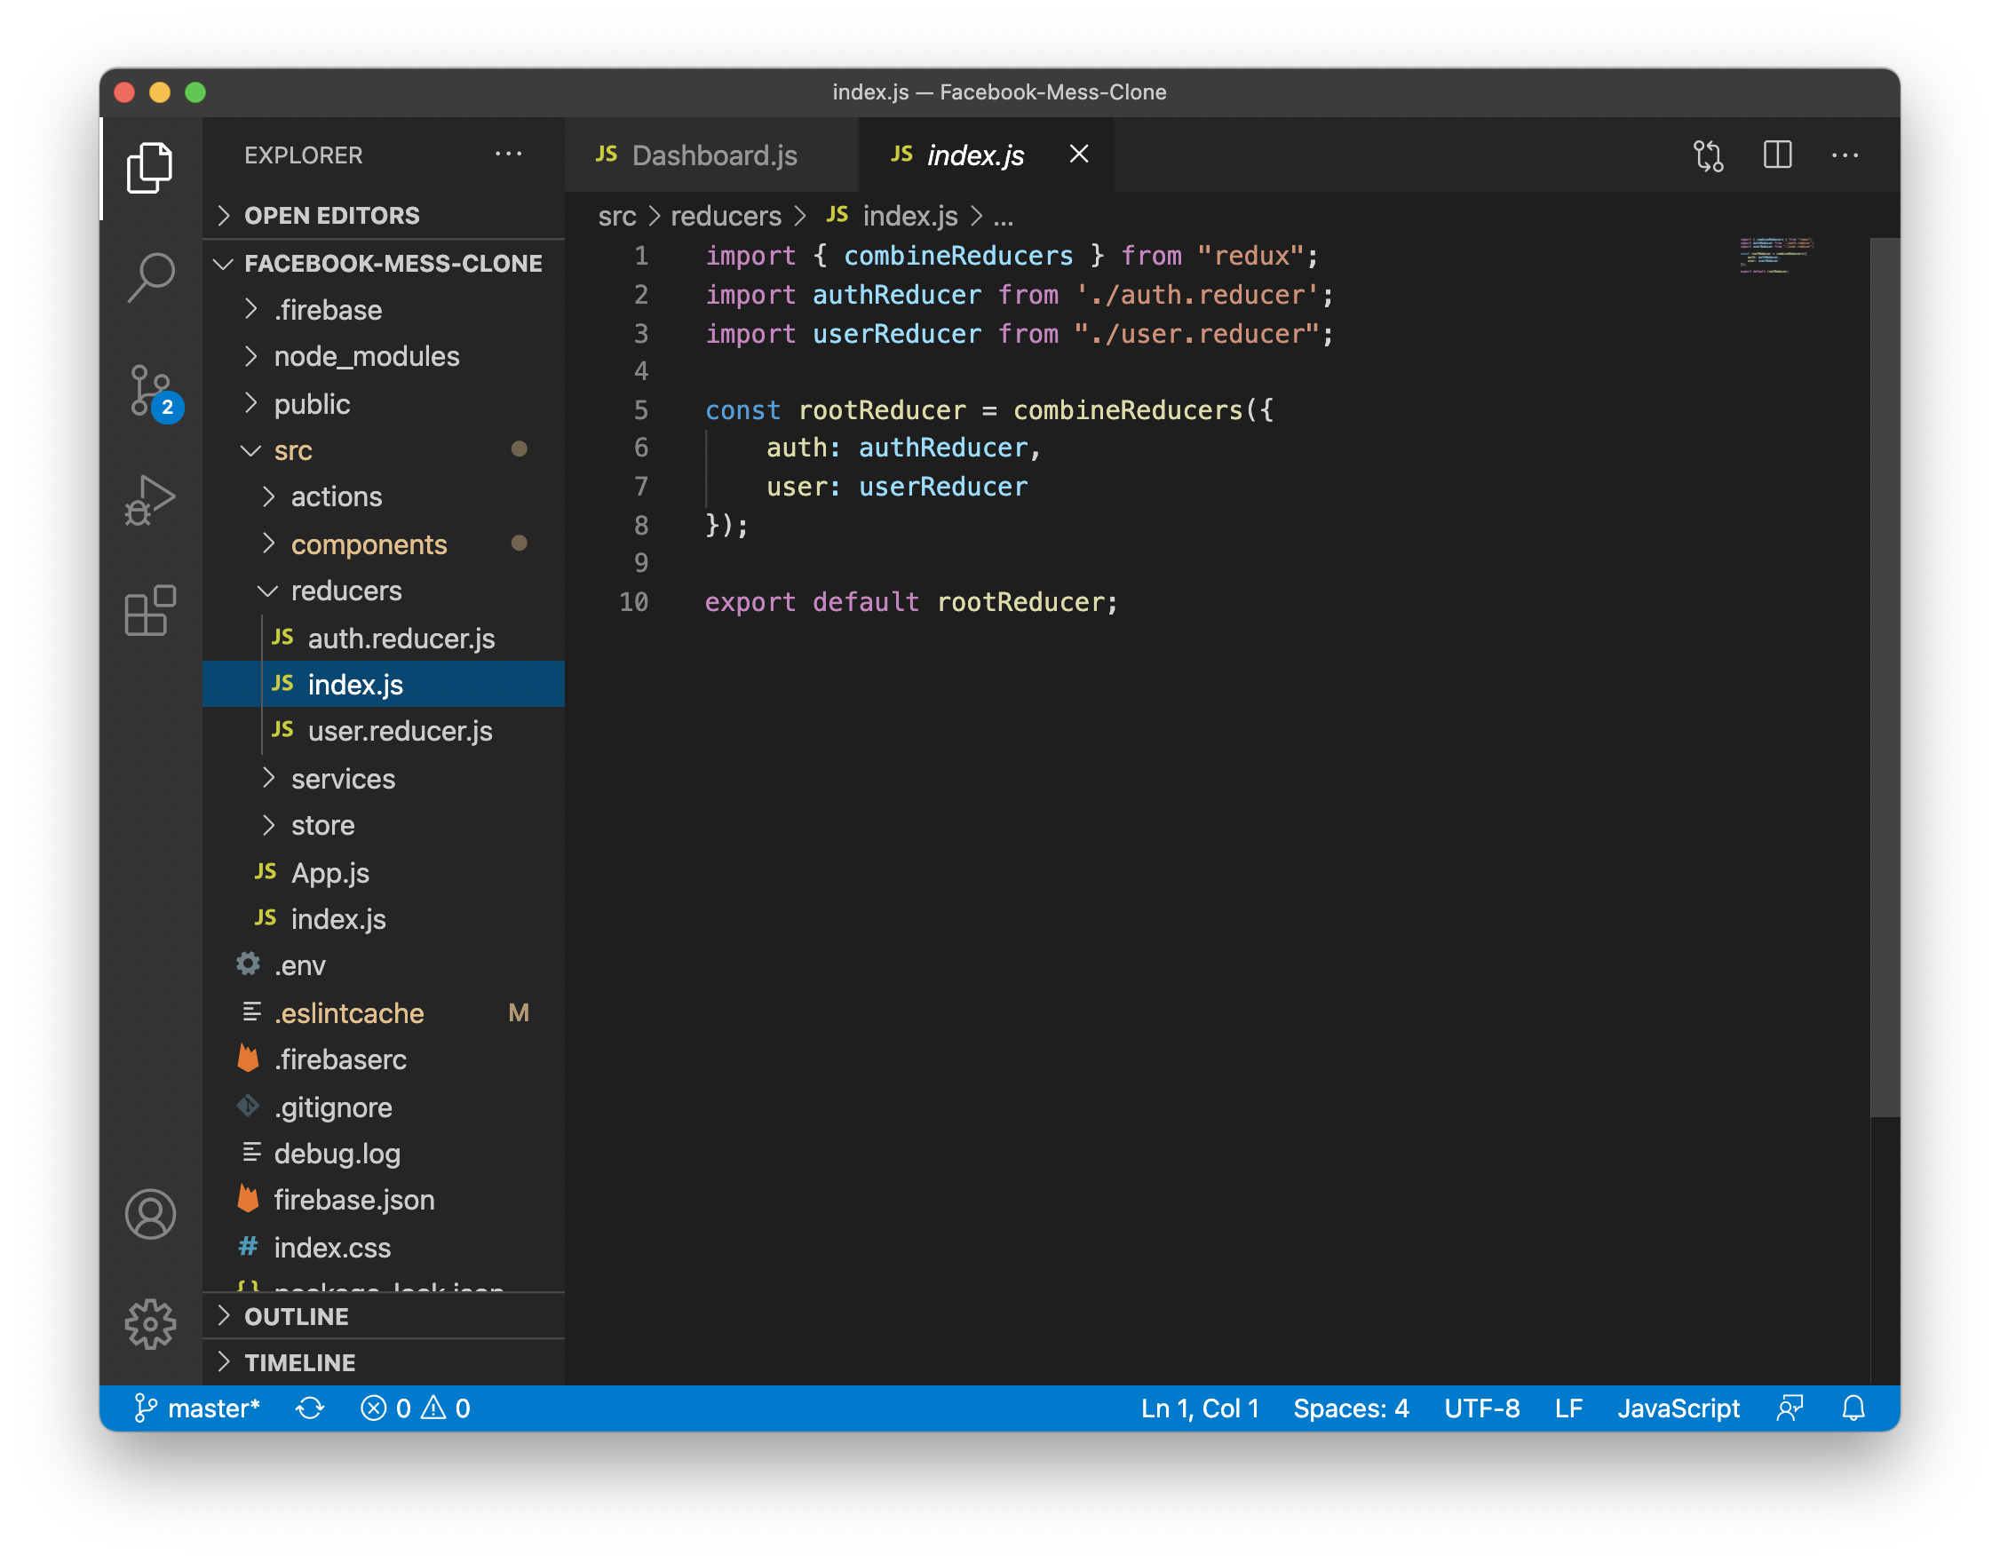2000x1563 pixels.
Task: Open .firebaserc file in explorer
Action: (383, 1059)
